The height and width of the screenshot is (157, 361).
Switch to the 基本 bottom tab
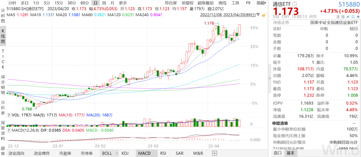[x=290, y=153]
